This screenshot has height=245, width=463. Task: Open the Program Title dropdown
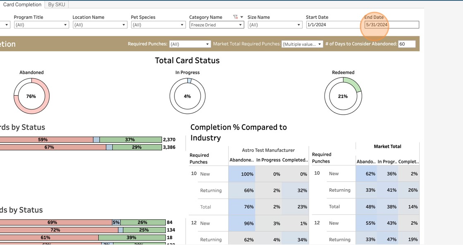pos(41,25)
